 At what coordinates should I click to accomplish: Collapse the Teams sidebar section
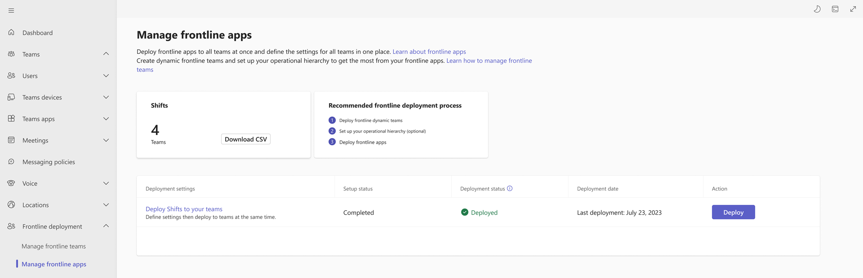[x=106, y=54]
